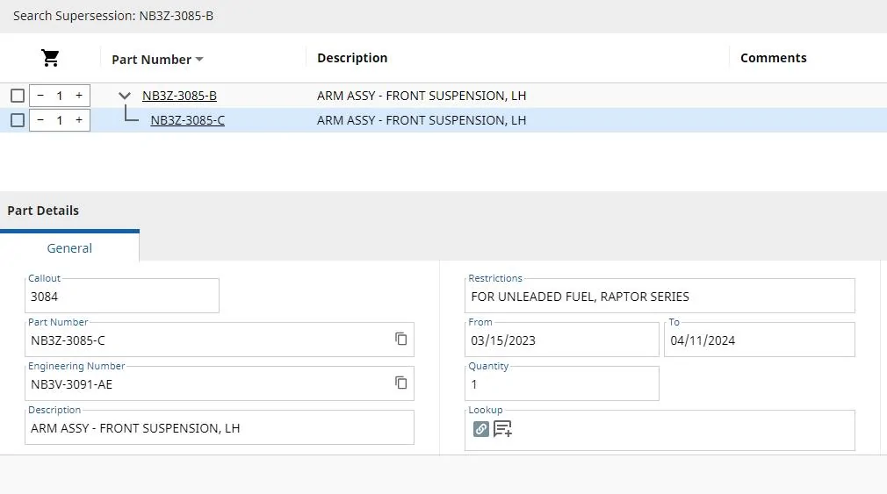Decrease quantity for NB3Z-3085-C row
887x494 pixels.
40,120
